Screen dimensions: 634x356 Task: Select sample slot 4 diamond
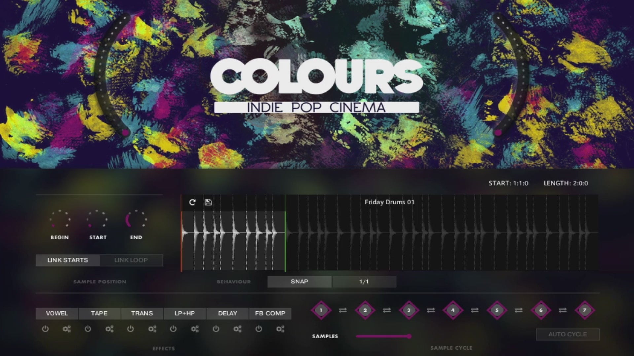point(453,310)
